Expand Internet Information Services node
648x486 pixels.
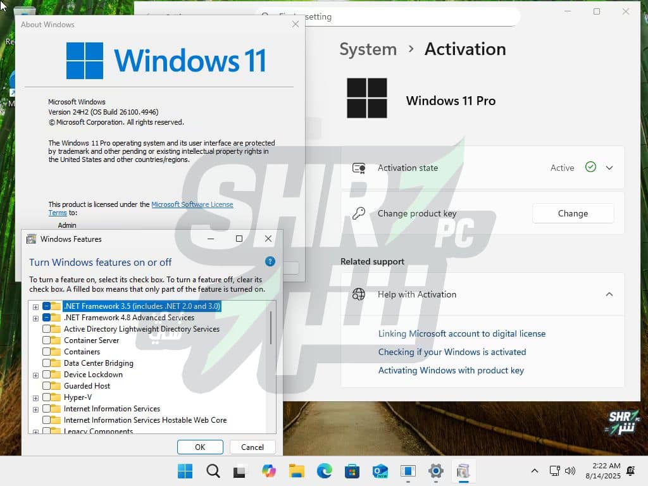pos(35,409)
